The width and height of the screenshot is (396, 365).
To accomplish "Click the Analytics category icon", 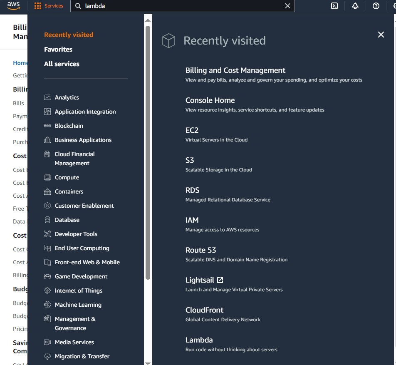I will tap(47, 97).
